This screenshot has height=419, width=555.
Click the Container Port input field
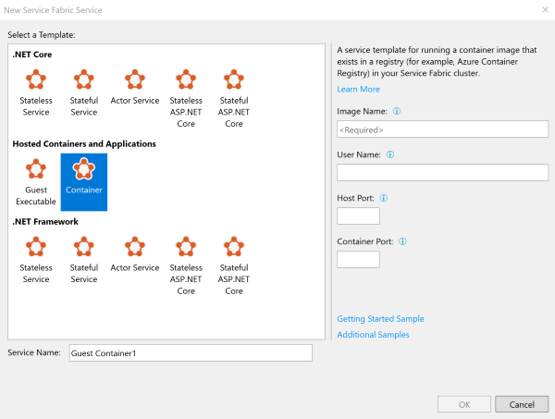coord(358,259)
